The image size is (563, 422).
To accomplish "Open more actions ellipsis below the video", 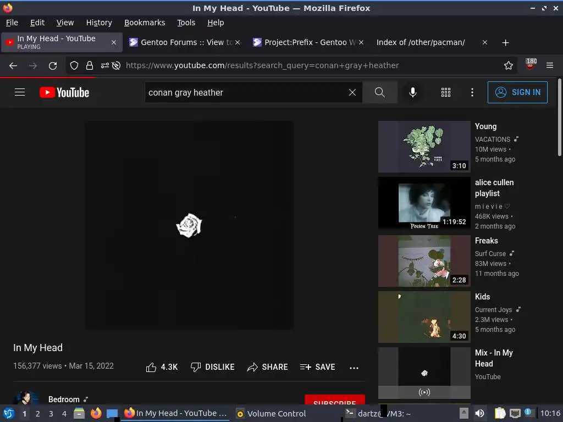I will tap(354, 368).
